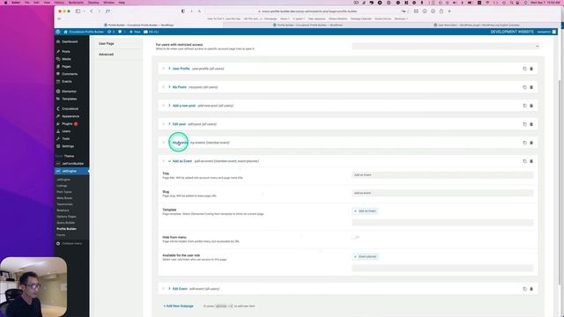This screenshot has height=317, width=564.
Task: Duplicate the Add a new post subpage
Action: 524,106
